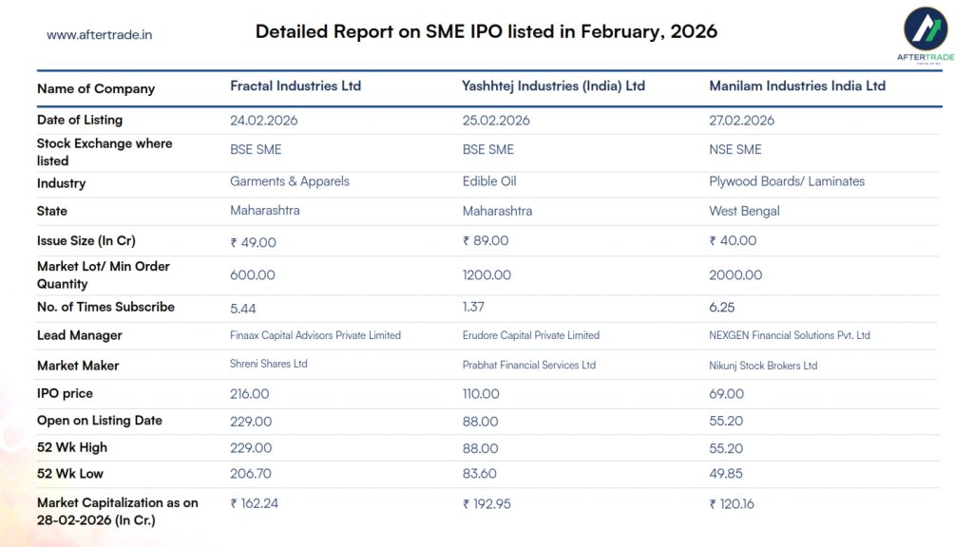The height and width of the screenshot is (547, 973).
Task: Click the Date of Listing row label
Action: [80, 120]
